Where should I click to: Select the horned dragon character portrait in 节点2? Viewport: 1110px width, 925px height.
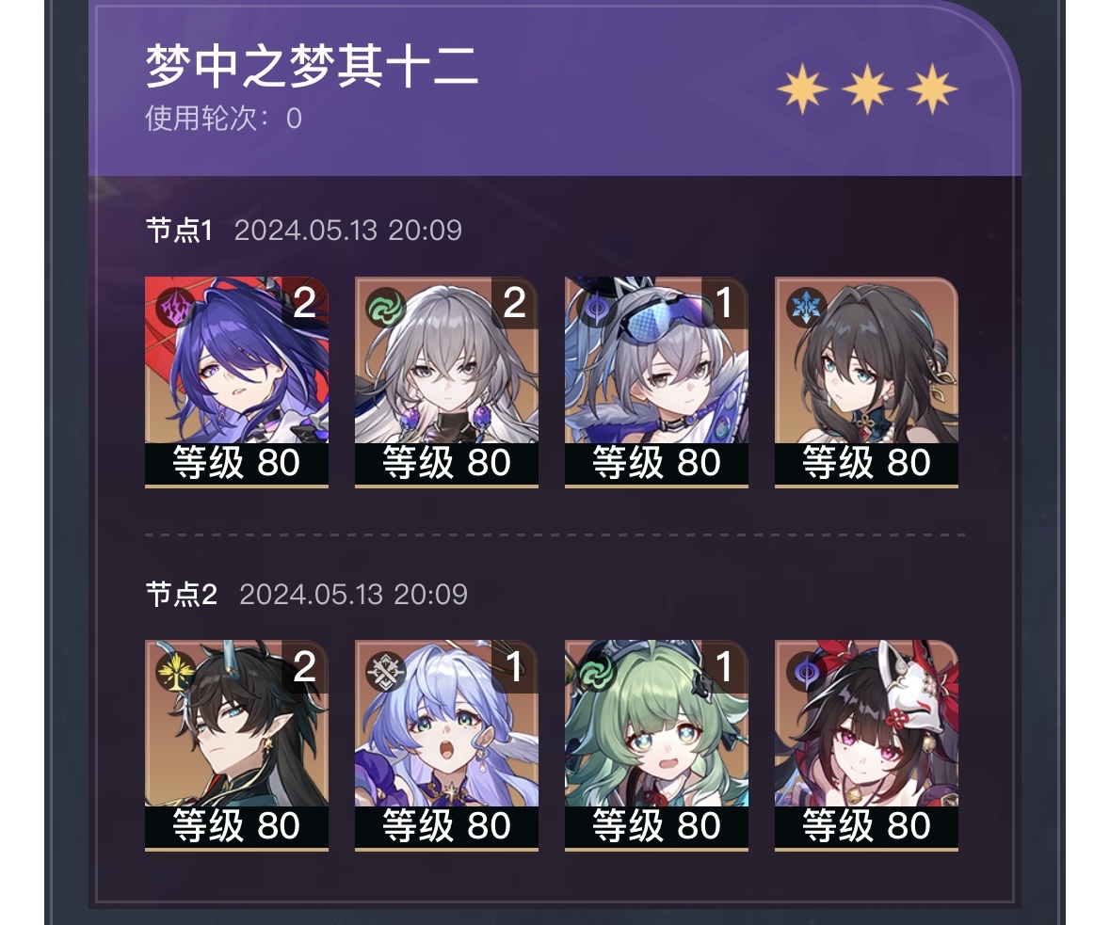pos(236,745)
